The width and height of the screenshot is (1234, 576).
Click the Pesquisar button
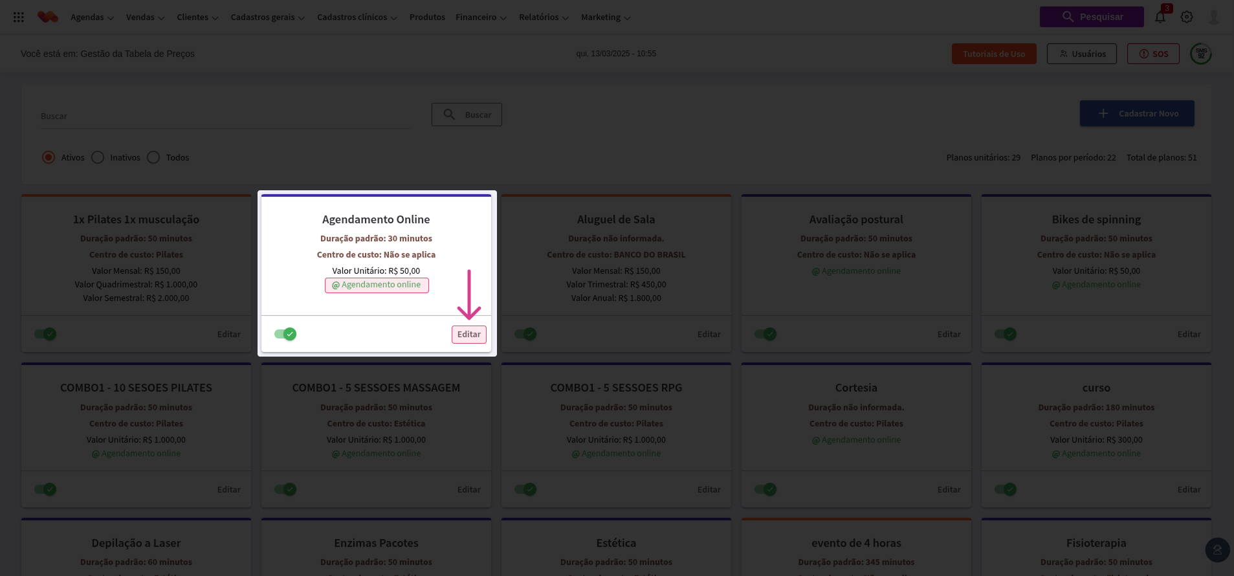[x=1092, y=17]
